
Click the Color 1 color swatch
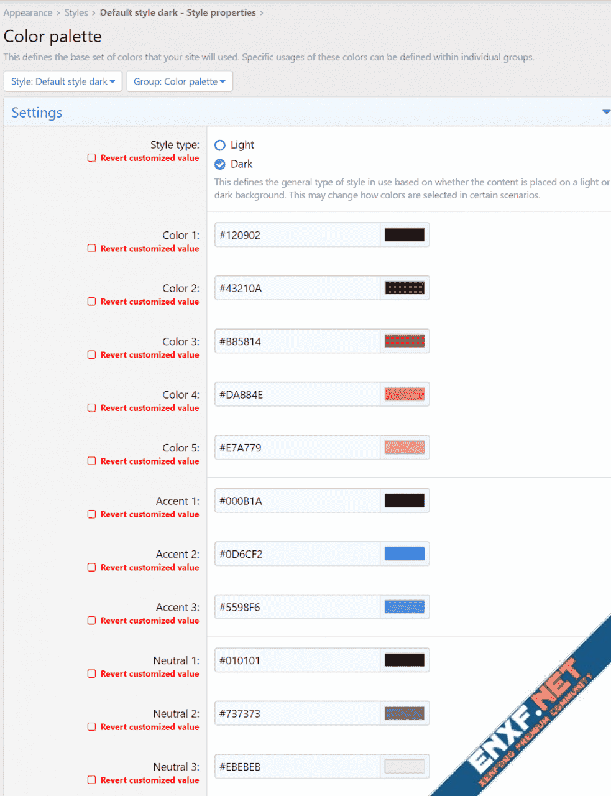(x=405, y=235)
